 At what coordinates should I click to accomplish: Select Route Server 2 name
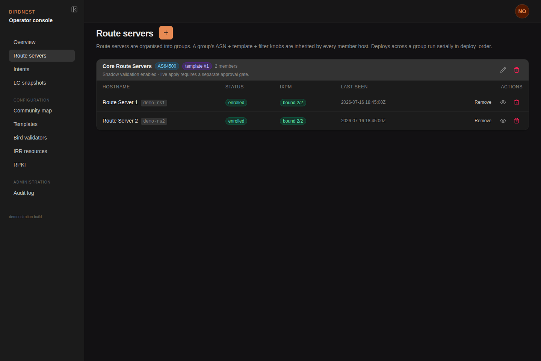120,121
